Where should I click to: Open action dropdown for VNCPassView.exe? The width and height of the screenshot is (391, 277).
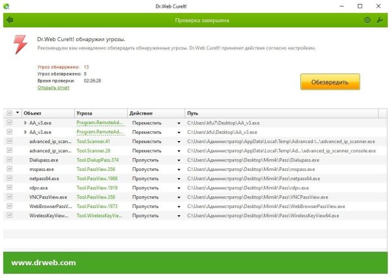click(x=179, y=198)
